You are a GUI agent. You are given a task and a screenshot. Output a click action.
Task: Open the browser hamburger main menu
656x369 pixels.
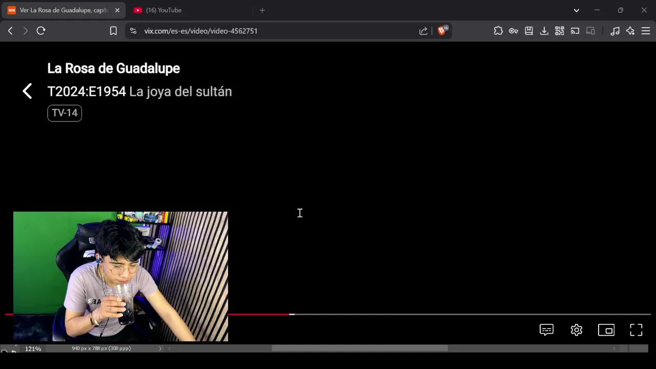(x=646, y=31)
